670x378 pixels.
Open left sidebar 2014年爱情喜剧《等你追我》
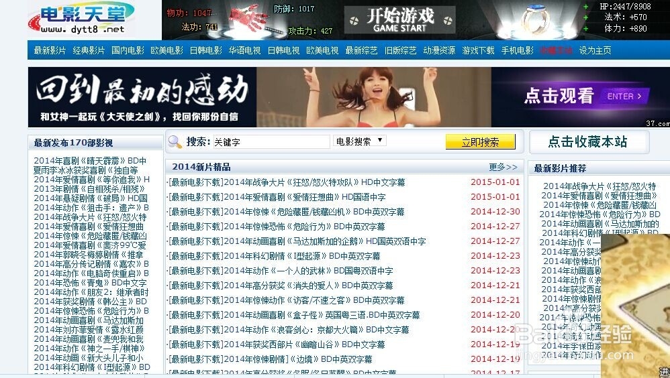[92, 180]
